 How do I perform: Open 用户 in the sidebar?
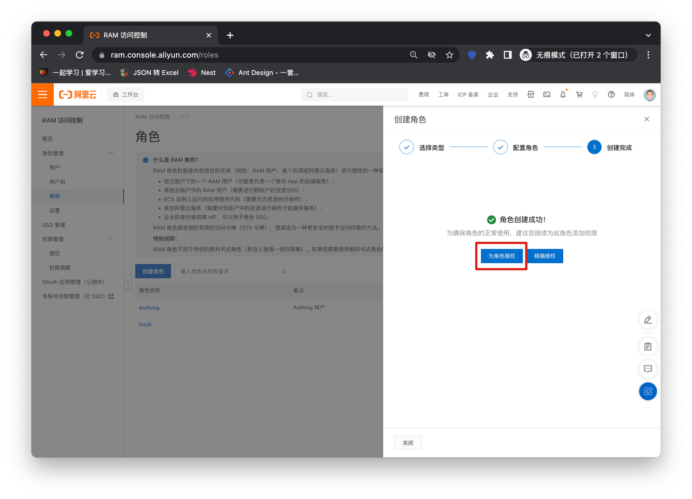[x=55, y=168]
